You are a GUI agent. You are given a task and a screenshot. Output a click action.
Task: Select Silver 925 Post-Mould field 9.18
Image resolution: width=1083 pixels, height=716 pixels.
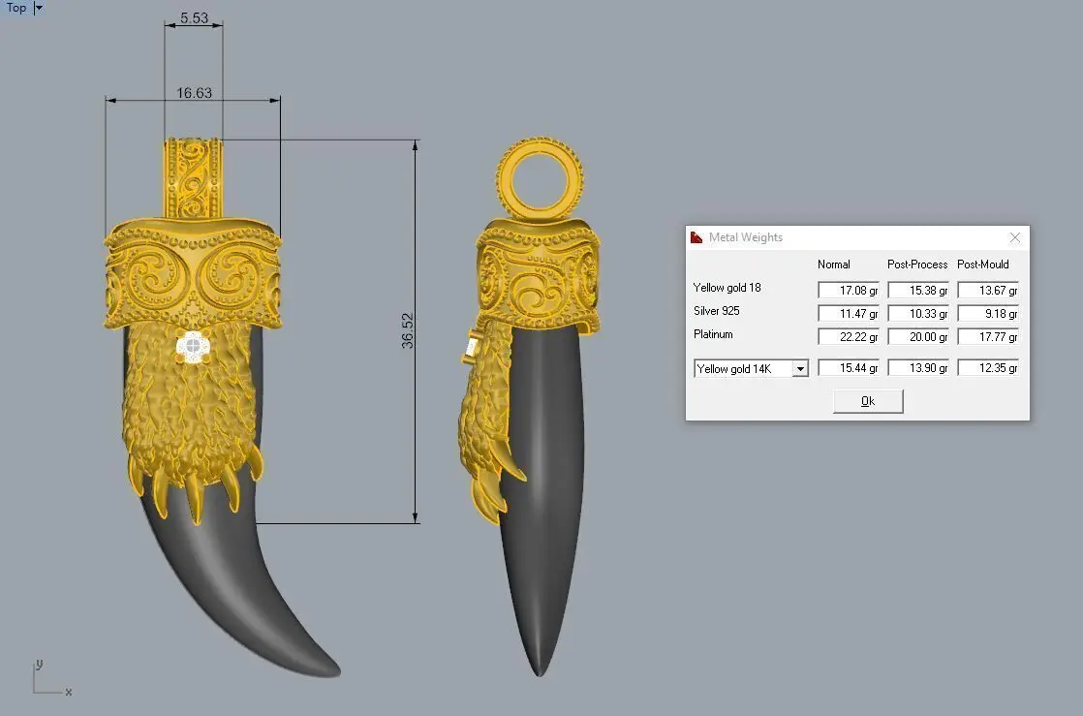click(x=988, y=314)
